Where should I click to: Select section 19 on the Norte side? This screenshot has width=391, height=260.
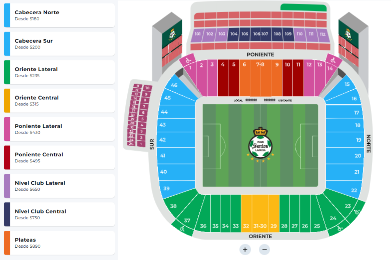point(358,140)
